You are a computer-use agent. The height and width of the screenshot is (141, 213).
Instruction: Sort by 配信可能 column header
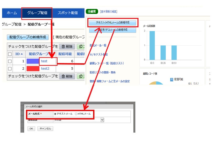65,54
